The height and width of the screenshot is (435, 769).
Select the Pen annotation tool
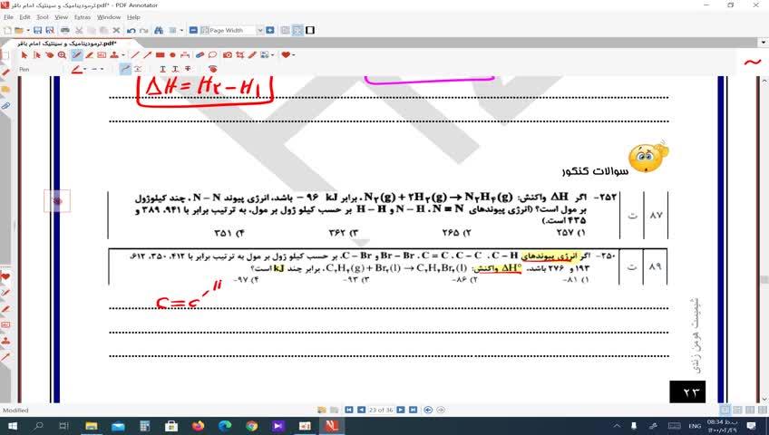pyautogui.click(x=76, y=55)
